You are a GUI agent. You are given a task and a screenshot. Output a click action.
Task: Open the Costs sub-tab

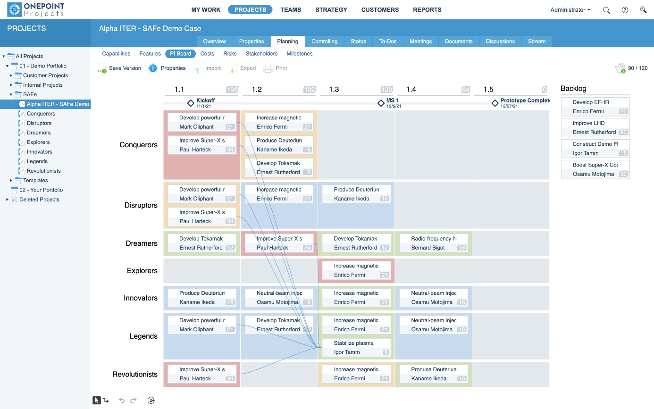point(207,54)
